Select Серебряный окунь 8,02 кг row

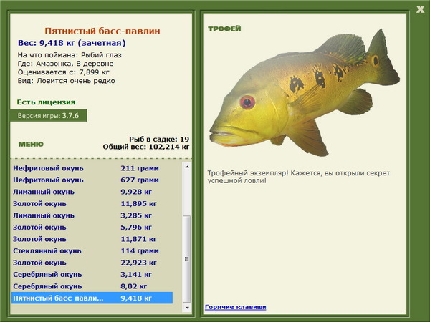[92, 286]
